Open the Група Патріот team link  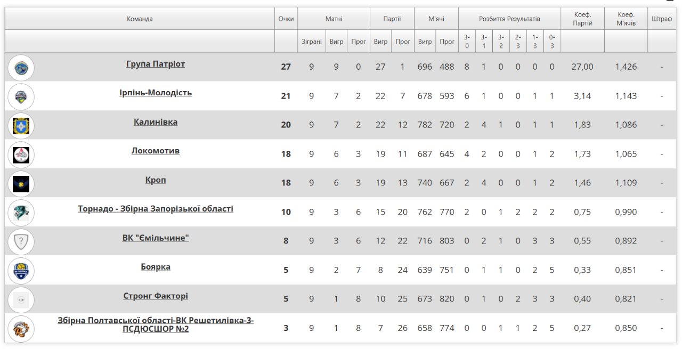[156, 64]
